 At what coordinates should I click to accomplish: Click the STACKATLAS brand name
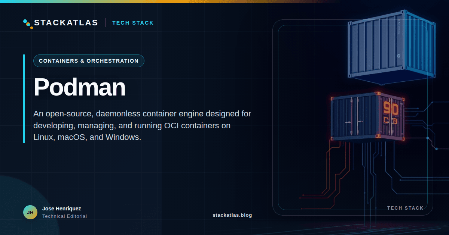tap(66, 23)
